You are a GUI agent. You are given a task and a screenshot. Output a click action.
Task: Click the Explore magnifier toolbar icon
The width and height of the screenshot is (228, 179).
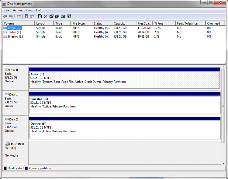tap(63, 16)
